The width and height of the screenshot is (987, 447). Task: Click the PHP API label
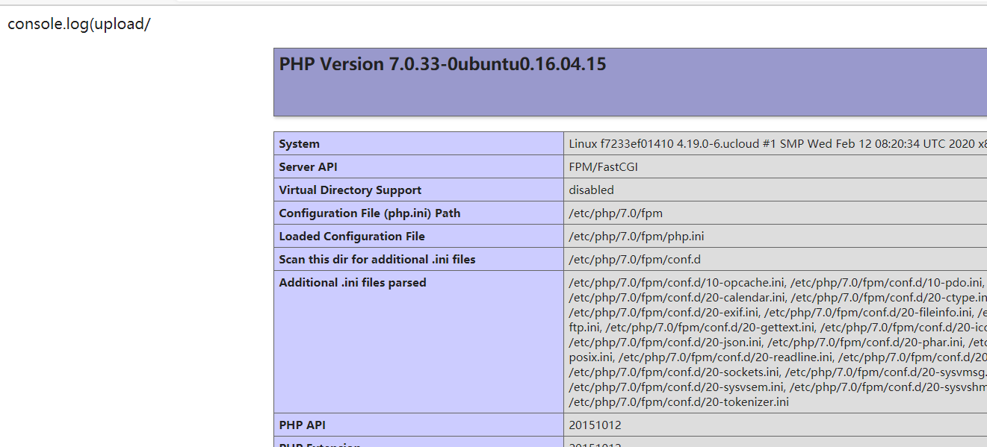coord(303,425)
